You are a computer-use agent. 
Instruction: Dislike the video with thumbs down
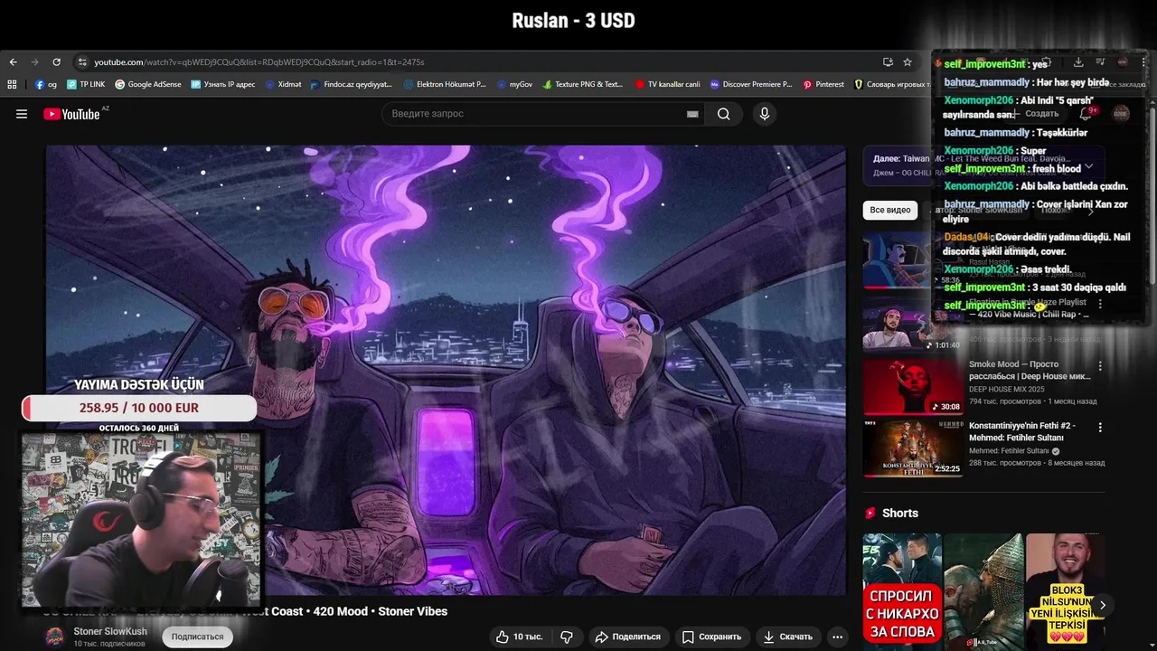pyautogui.click(x=567, y=637)
